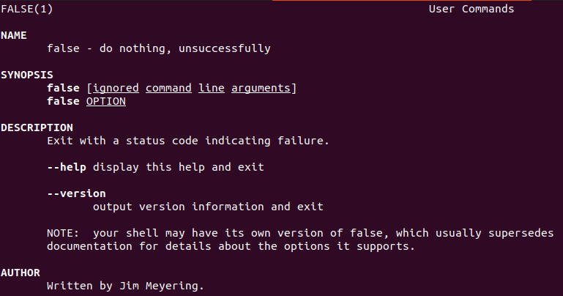Image resolution: width=563 pixels, height=296 pixels.
Task: Click the underlined word ignored
Action: point(115,88)
